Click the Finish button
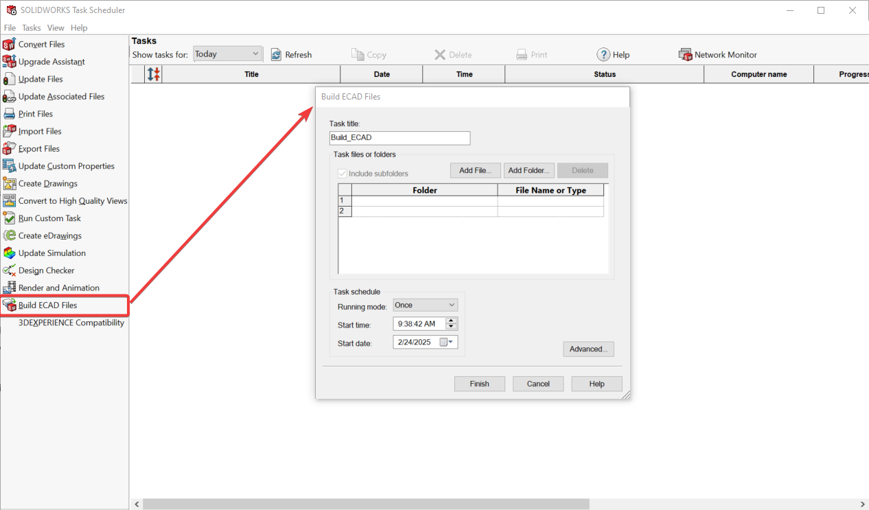This screenshot has width=869, height=510. pyautogui.click(x=480, y=384)
